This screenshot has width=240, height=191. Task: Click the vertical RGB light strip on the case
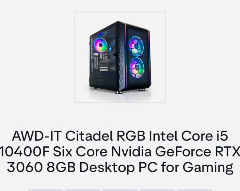pos(126,56)
